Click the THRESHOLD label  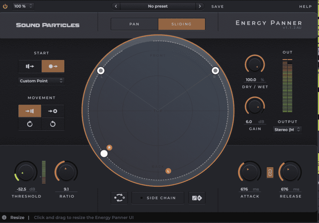tap(26, 196)
